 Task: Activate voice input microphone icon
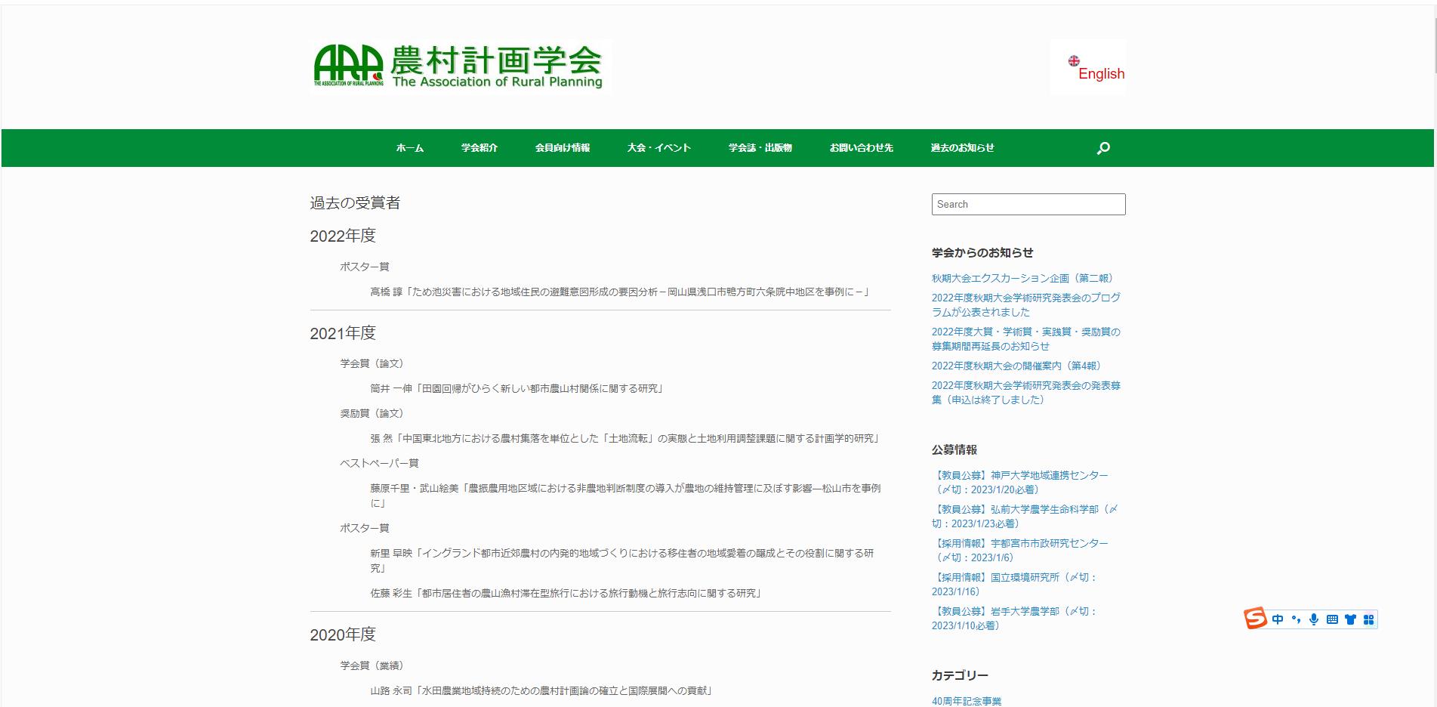click(x=1314, y=619)
